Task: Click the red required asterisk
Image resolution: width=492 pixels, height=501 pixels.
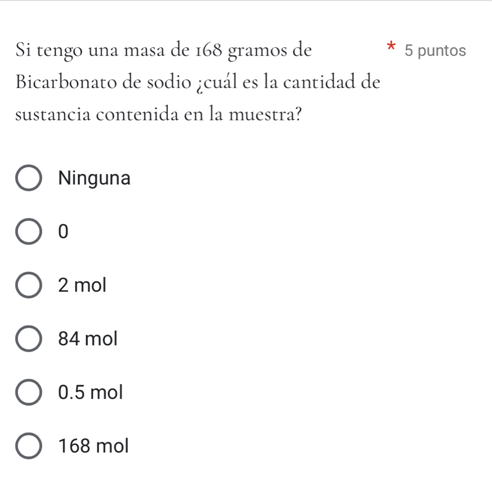Action: pos(390,46)
